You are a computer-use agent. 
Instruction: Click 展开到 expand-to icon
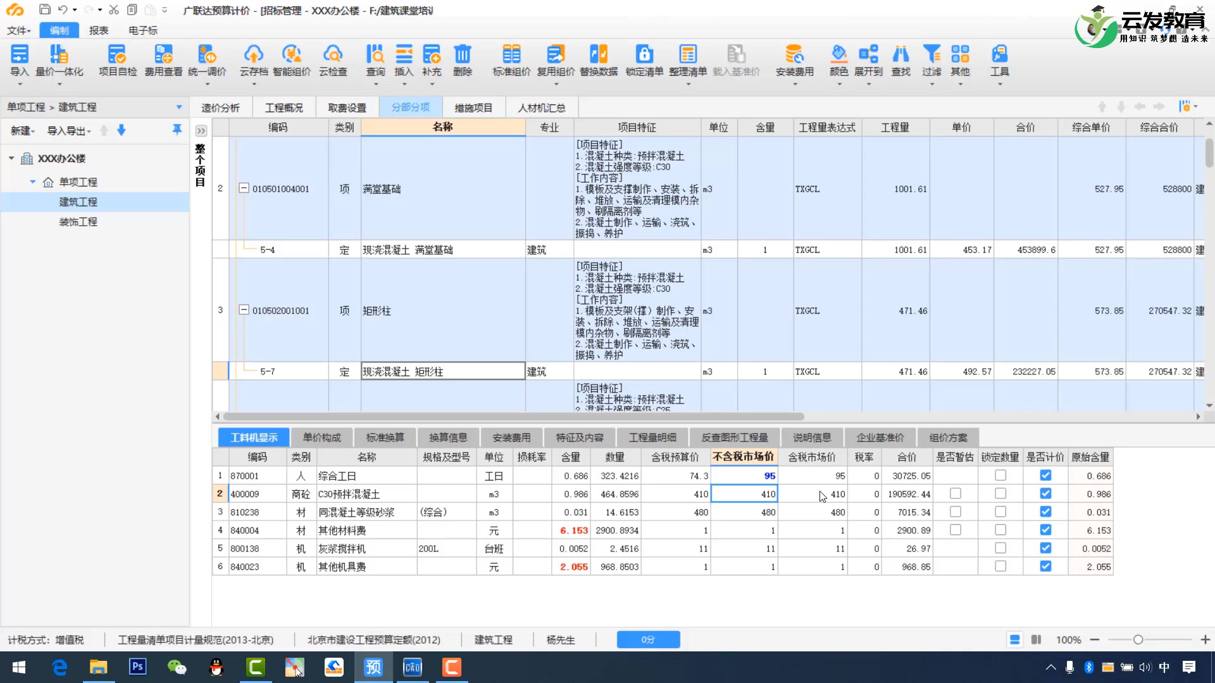point(868,61)
